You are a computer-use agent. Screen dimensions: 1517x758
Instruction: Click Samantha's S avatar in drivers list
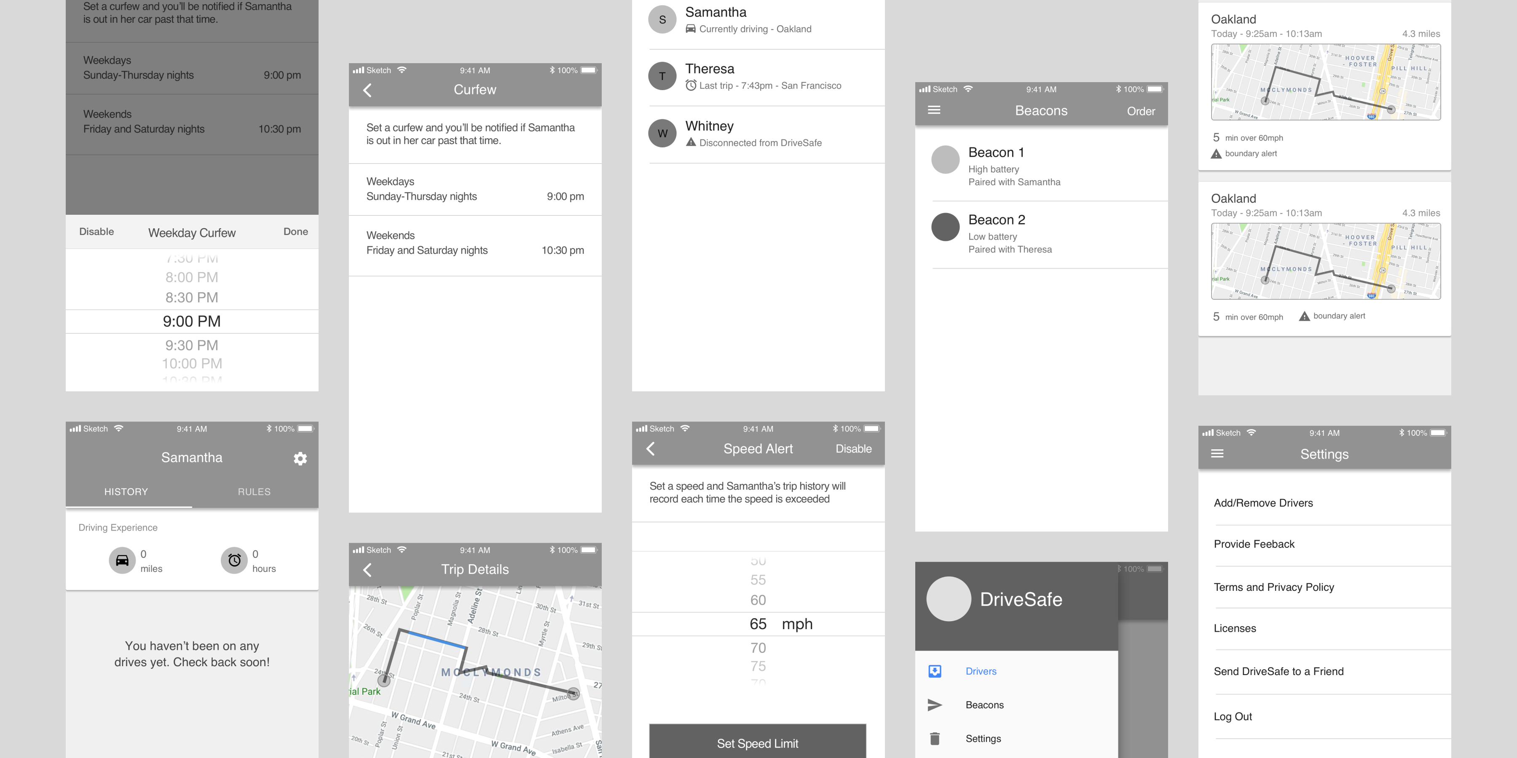click(x=662, y=19)
